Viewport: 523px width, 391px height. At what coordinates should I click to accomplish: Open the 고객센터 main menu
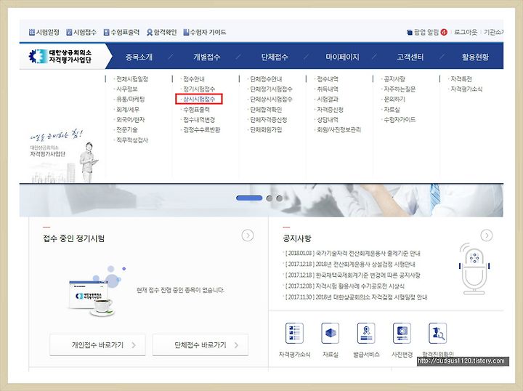pos(410,57)
